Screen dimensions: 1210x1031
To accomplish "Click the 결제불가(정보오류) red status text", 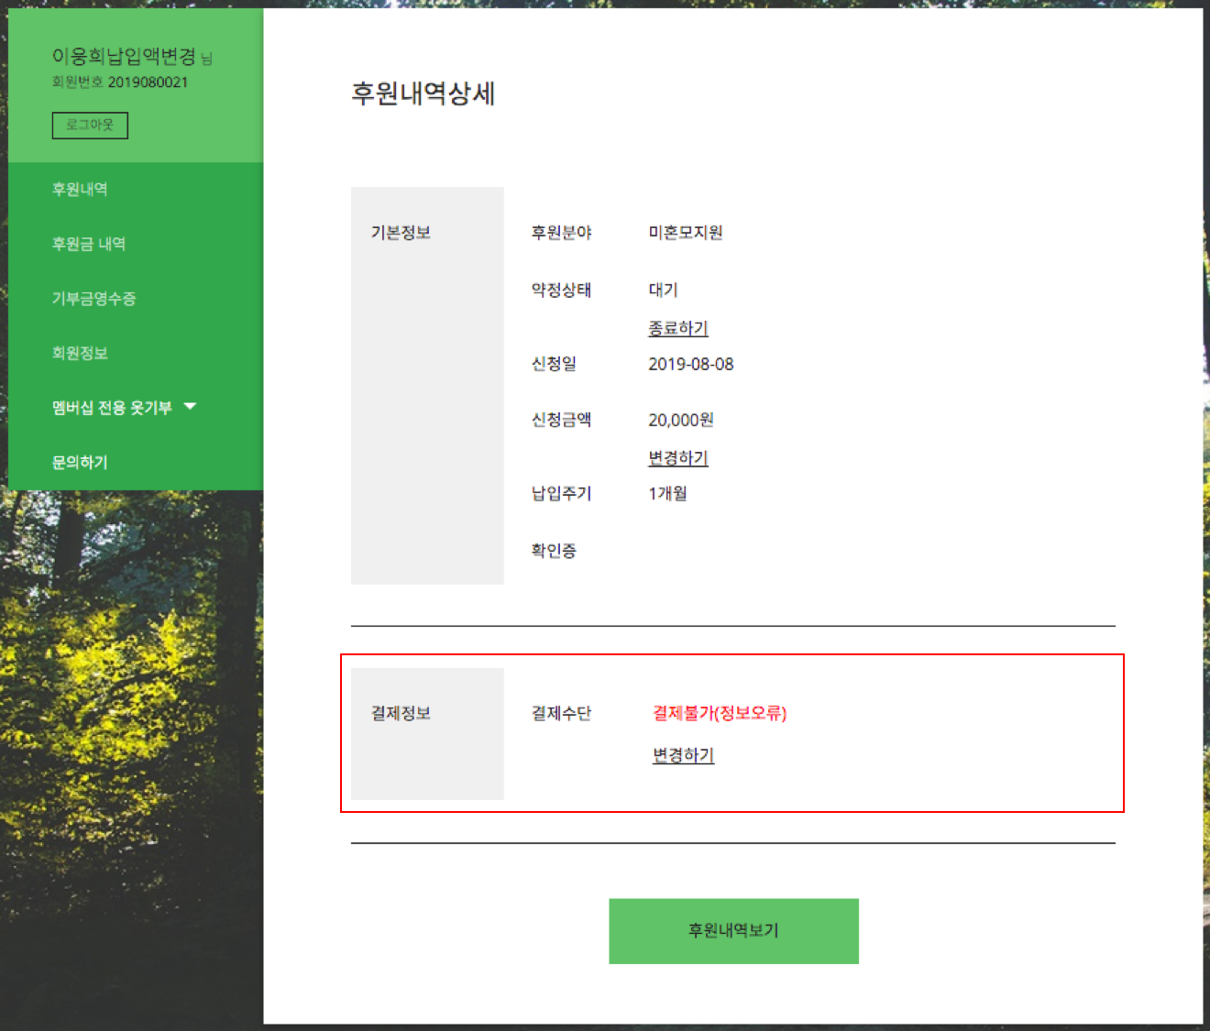I will (x=720, y=713).
